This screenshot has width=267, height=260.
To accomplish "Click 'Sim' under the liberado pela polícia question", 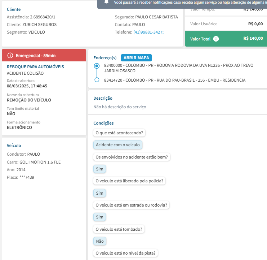I will point(99,193).
